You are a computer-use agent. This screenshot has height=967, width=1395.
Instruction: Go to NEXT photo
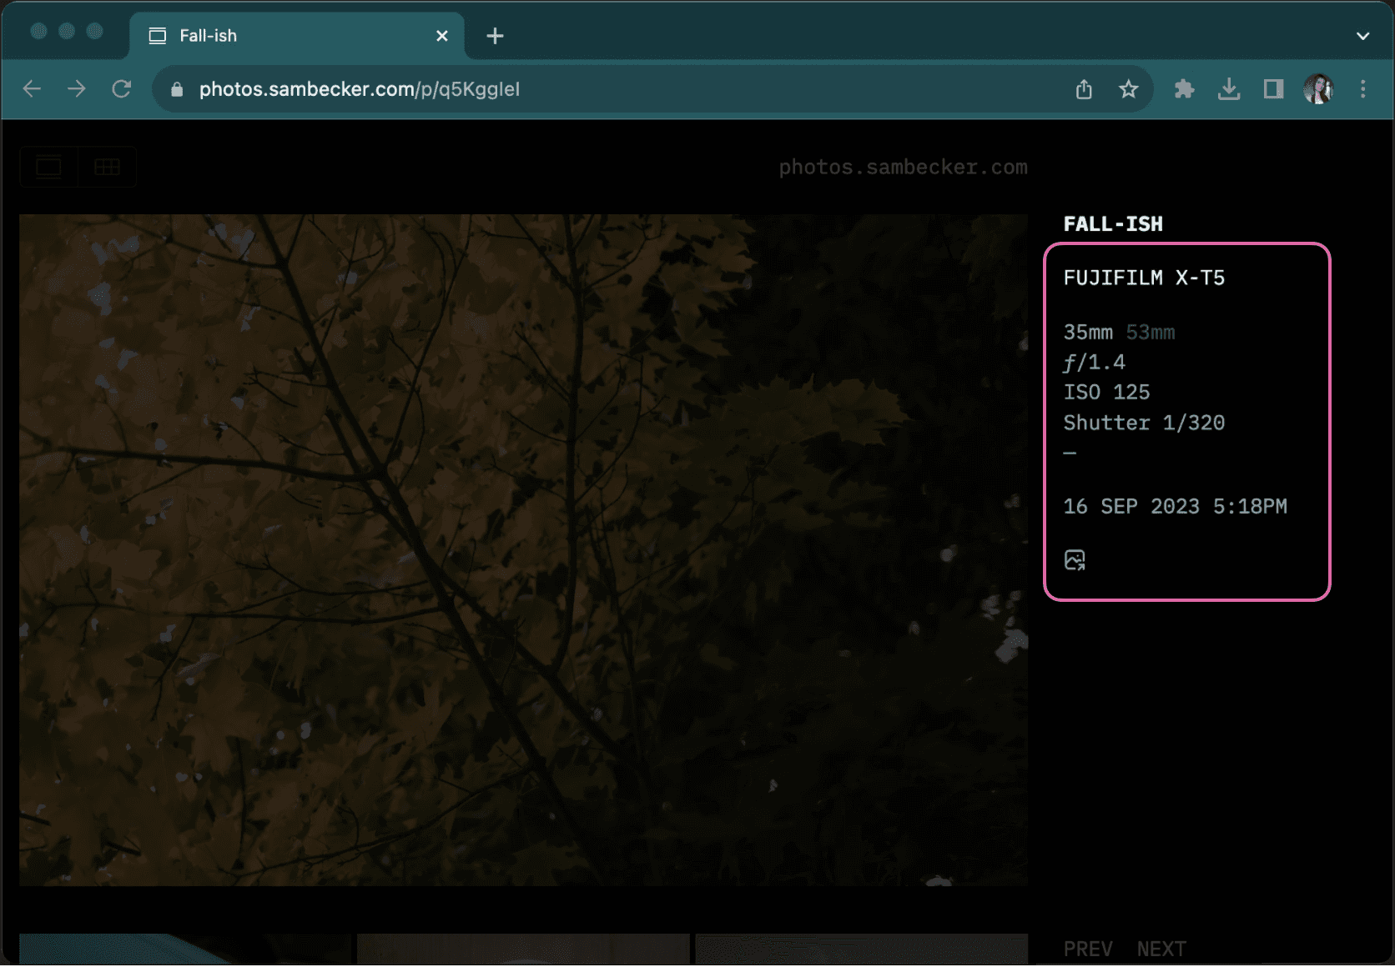tap(1161, 949)
